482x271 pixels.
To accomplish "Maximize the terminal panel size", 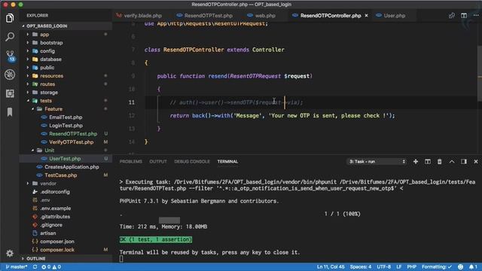I will [452, 162].
